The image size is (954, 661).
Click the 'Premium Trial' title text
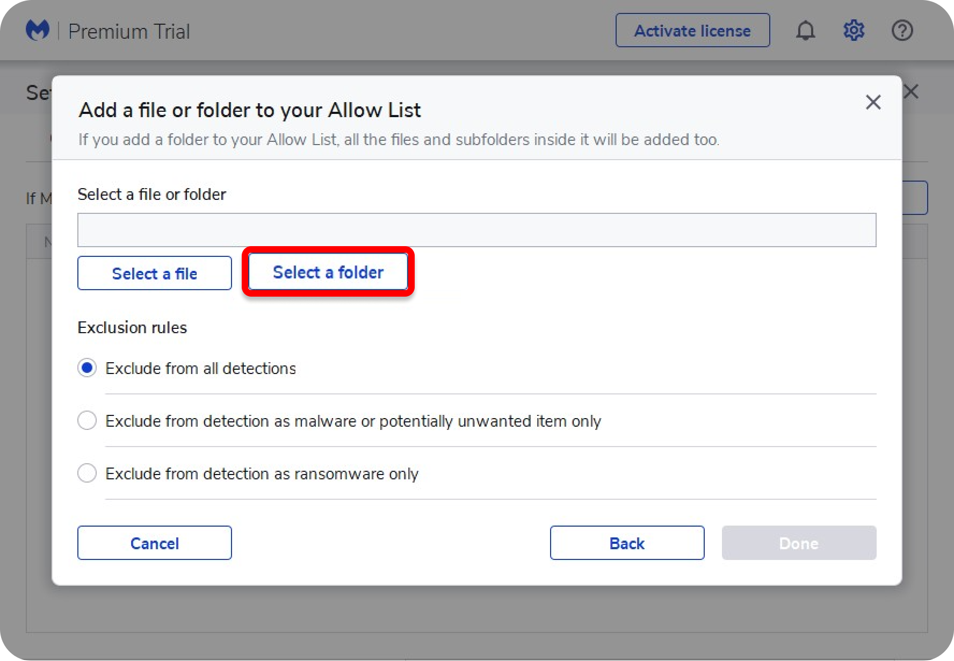(x=129, y=32)
